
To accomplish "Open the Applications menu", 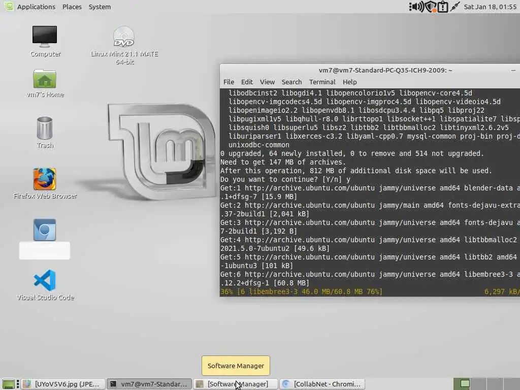I will pyautogui.click(x=36, y=7).
